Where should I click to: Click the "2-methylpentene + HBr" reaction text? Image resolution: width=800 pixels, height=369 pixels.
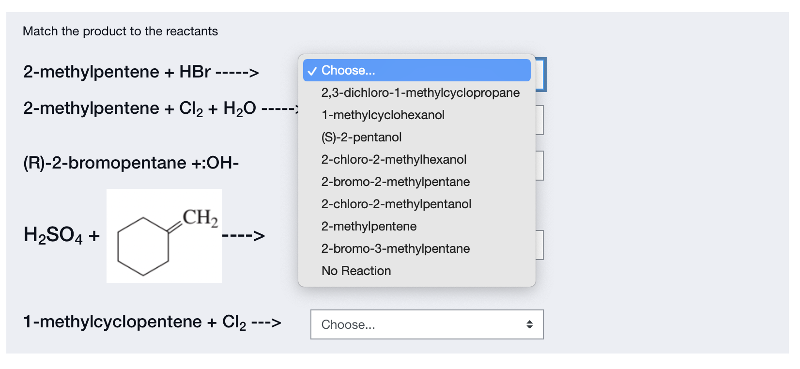[141, 72]
